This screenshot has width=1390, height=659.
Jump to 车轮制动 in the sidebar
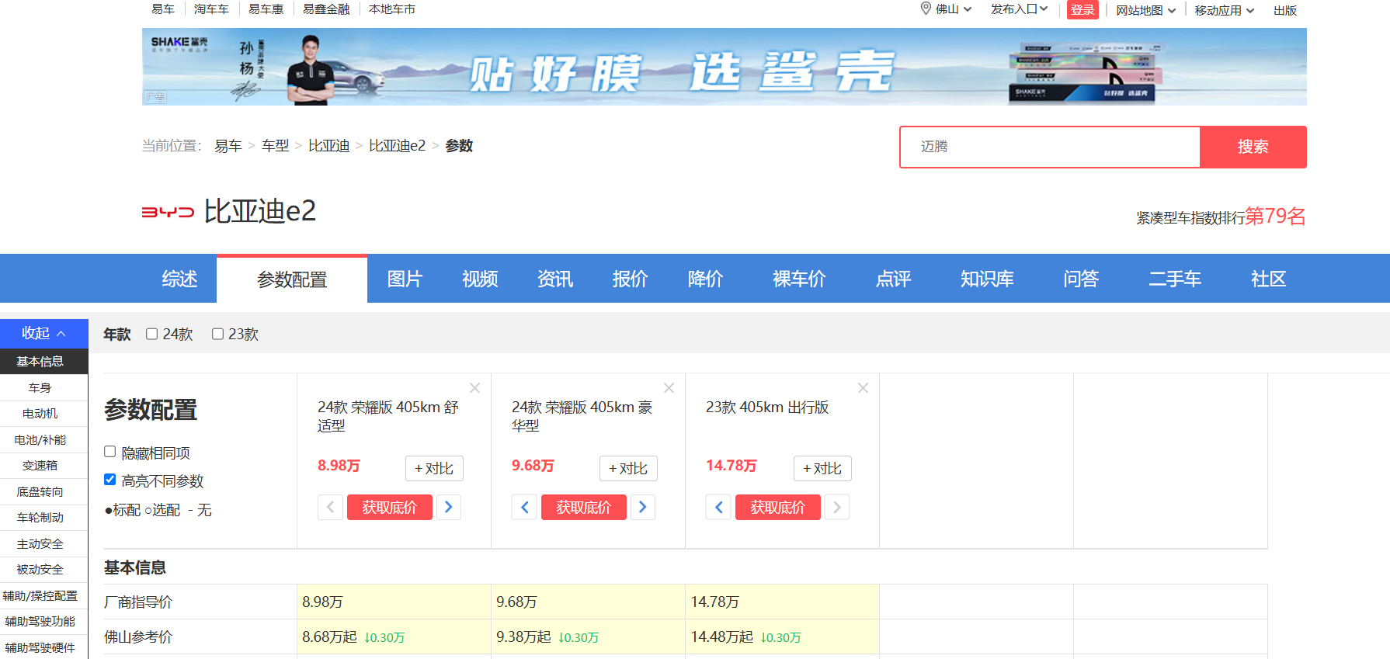(43, 518)
